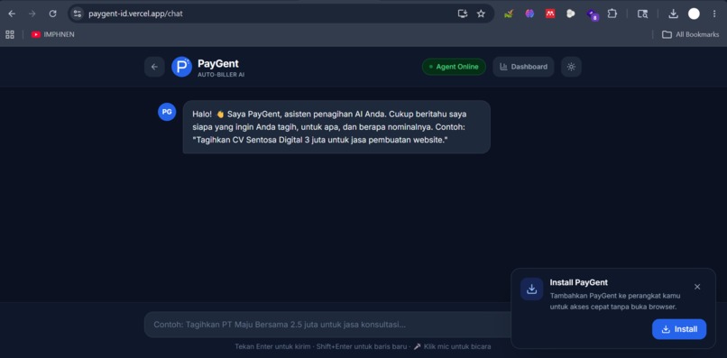Click the address bar URL paygent-id.vercel.app/chat
The width and height of the screenshot is (727, 358).
(135, 14)
